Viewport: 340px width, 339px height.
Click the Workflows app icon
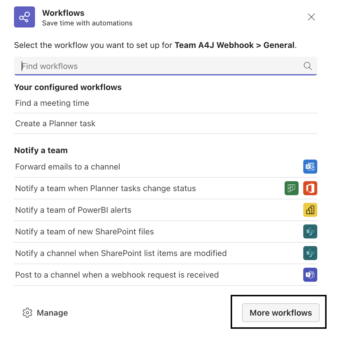[24, 17]
